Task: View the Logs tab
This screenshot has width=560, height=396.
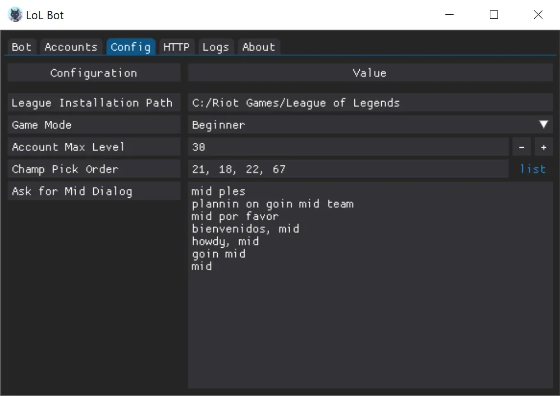Action: pyautogui.click(x=216, y=47)
